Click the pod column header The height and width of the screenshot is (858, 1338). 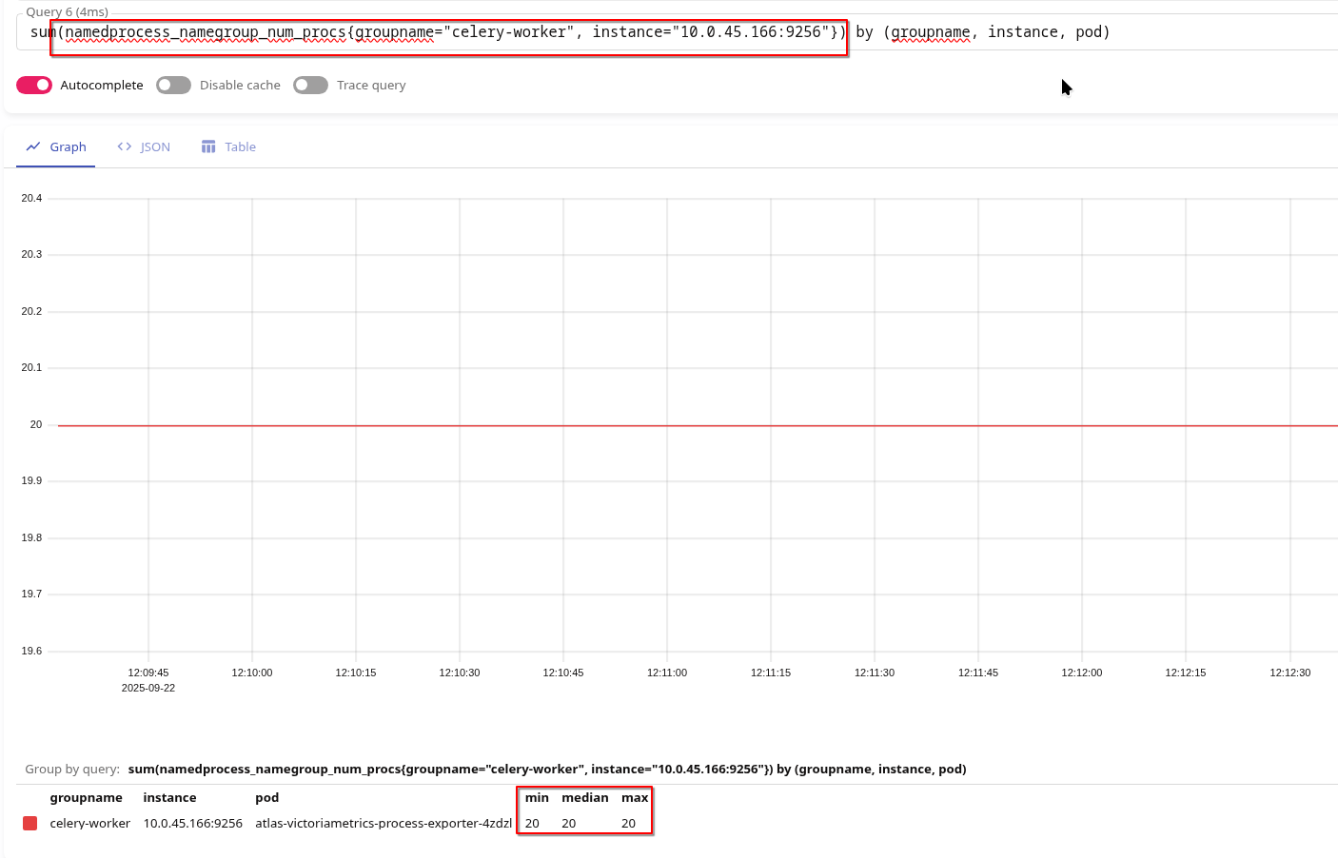267,798
